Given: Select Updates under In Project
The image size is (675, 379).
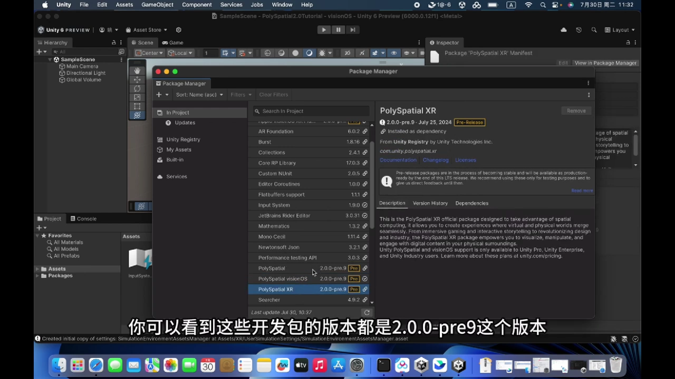Looking at the screenshot, I should click(x=185, y=123).
